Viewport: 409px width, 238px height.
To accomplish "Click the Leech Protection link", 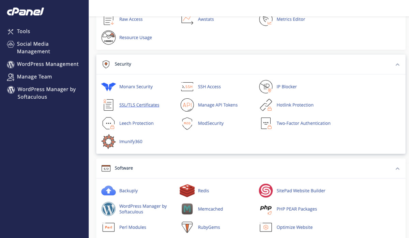I will tap(136, 123).
